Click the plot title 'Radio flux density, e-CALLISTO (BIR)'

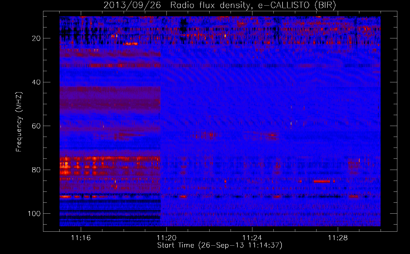click(x=253, y=5)
